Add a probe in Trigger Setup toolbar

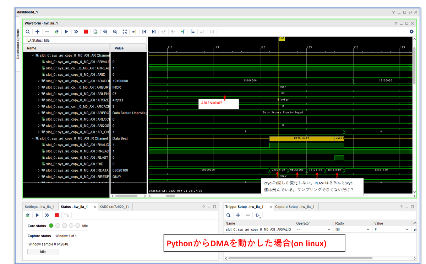pos(238,215)
